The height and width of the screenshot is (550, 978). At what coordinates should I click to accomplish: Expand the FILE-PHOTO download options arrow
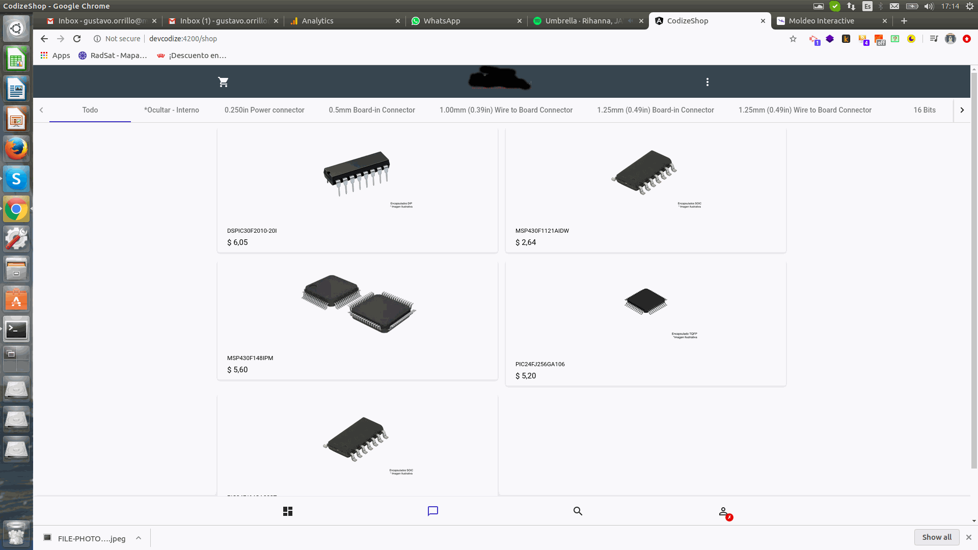click(x=139, y=538)
